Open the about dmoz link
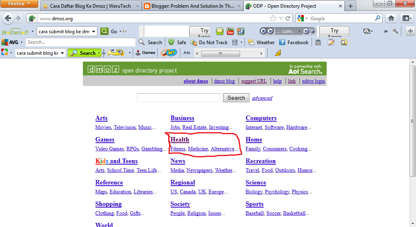 [x=196, y=81]
